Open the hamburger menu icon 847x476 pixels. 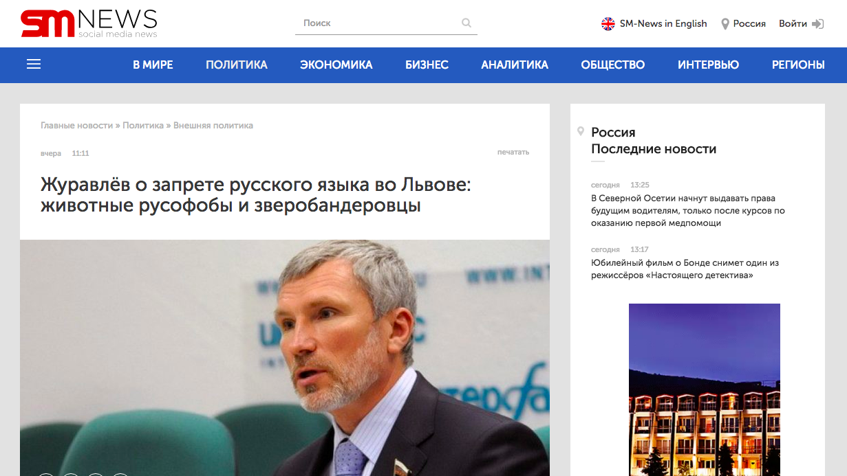(x=34, y=64)
